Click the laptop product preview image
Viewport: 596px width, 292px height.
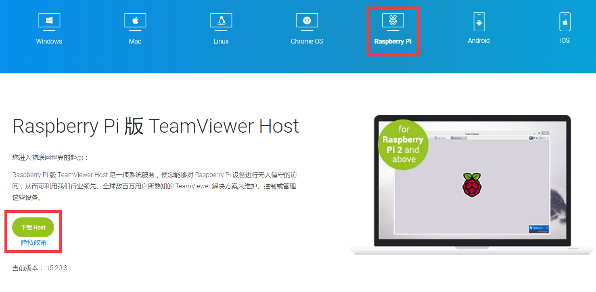(473, 185)
